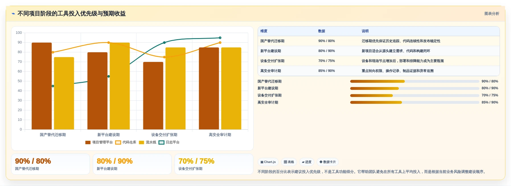Select the 进度 tag chip
511x186 pixels.
click(x=307, y=162)
